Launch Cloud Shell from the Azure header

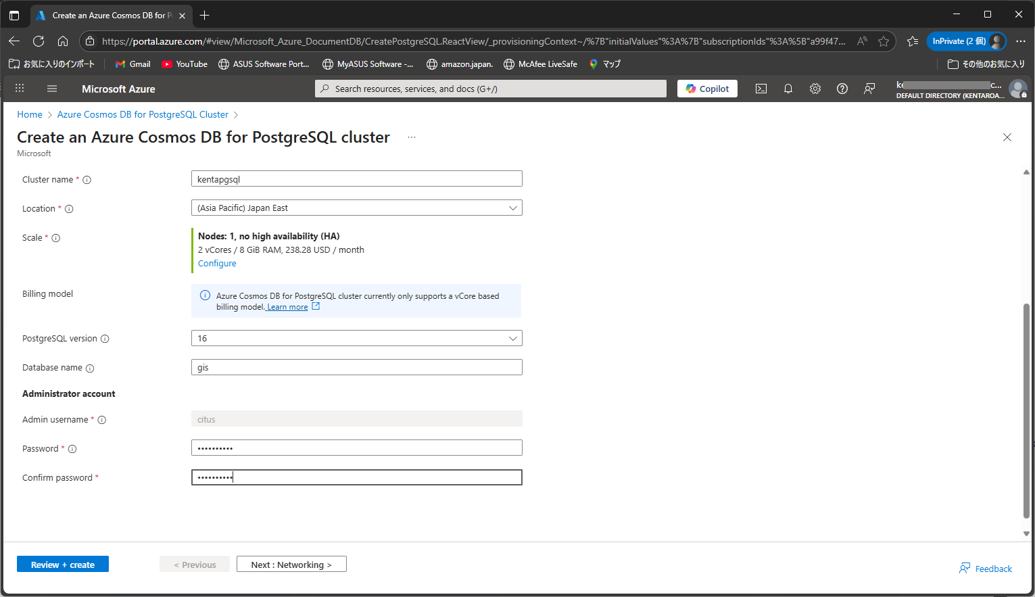761,89
